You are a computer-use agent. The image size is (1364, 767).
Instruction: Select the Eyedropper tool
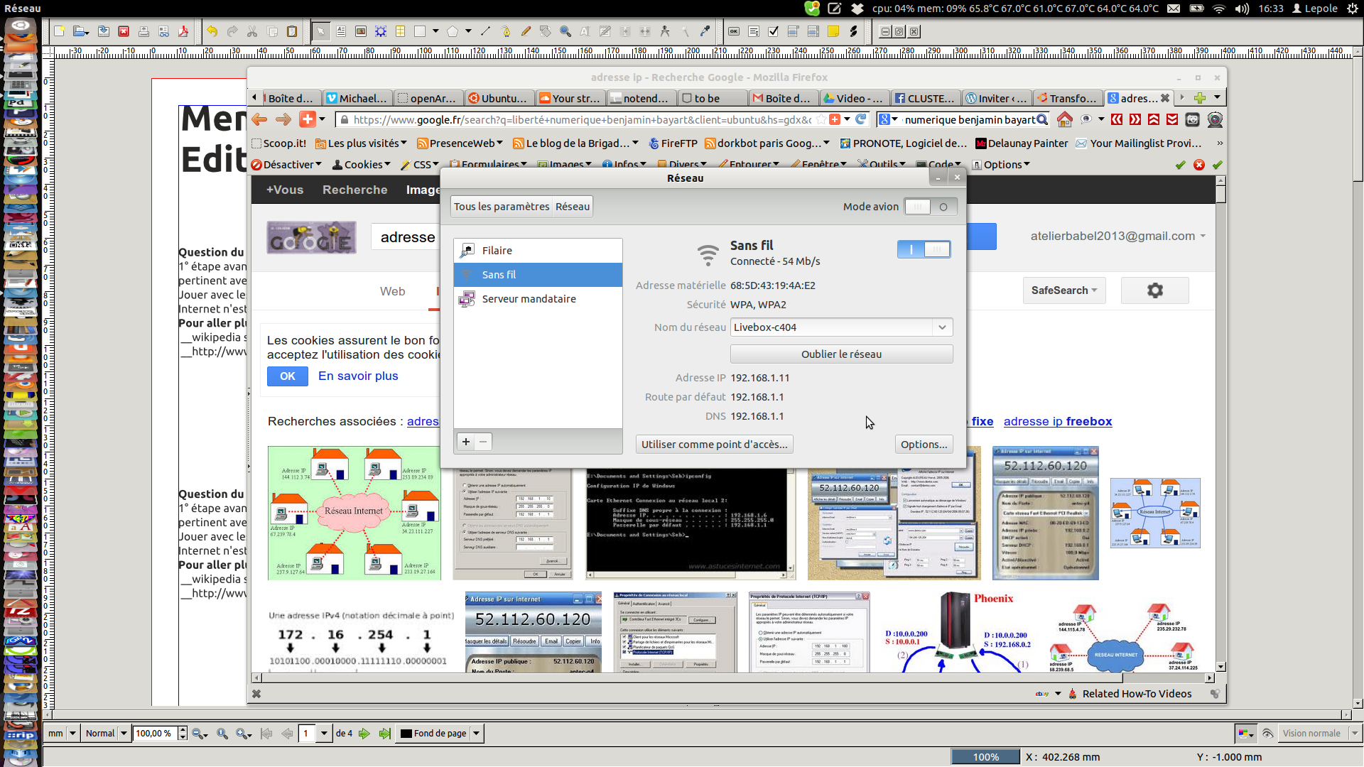[705, 31]
